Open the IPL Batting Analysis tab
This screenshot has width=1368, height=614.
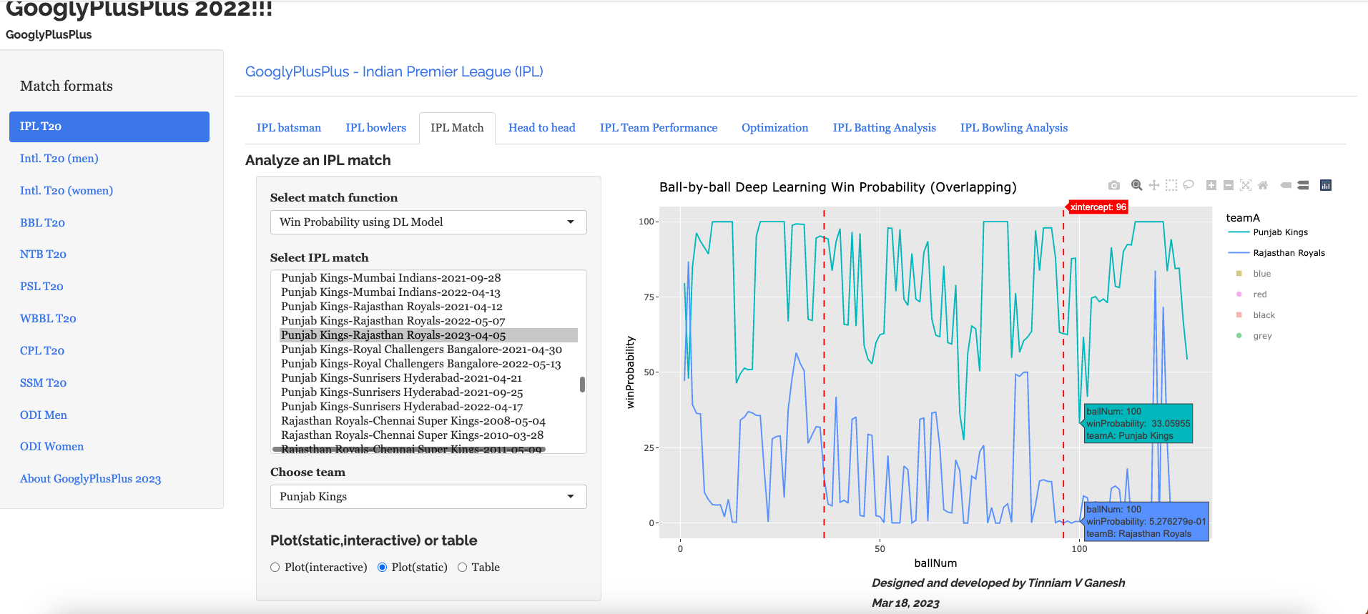click(884, 128)
